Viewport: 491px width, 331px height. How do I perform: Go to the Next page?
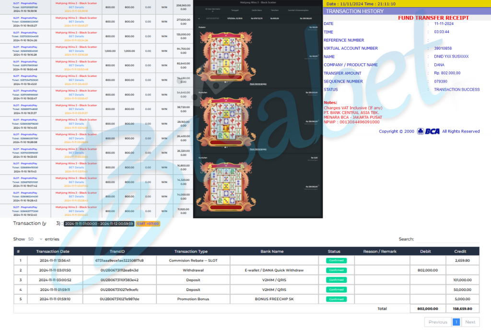tap(470, 322)
